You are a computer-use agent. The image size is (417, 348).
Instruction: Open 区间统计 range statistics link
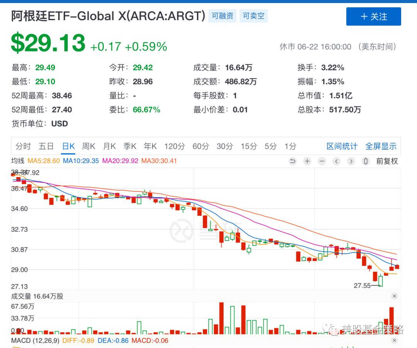(x=342, y=146)
